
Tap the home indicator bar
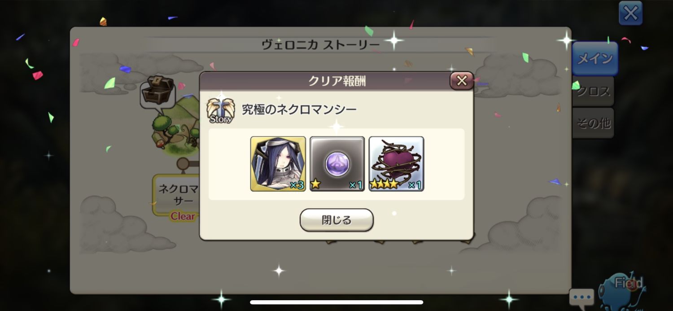coord(336,302)
